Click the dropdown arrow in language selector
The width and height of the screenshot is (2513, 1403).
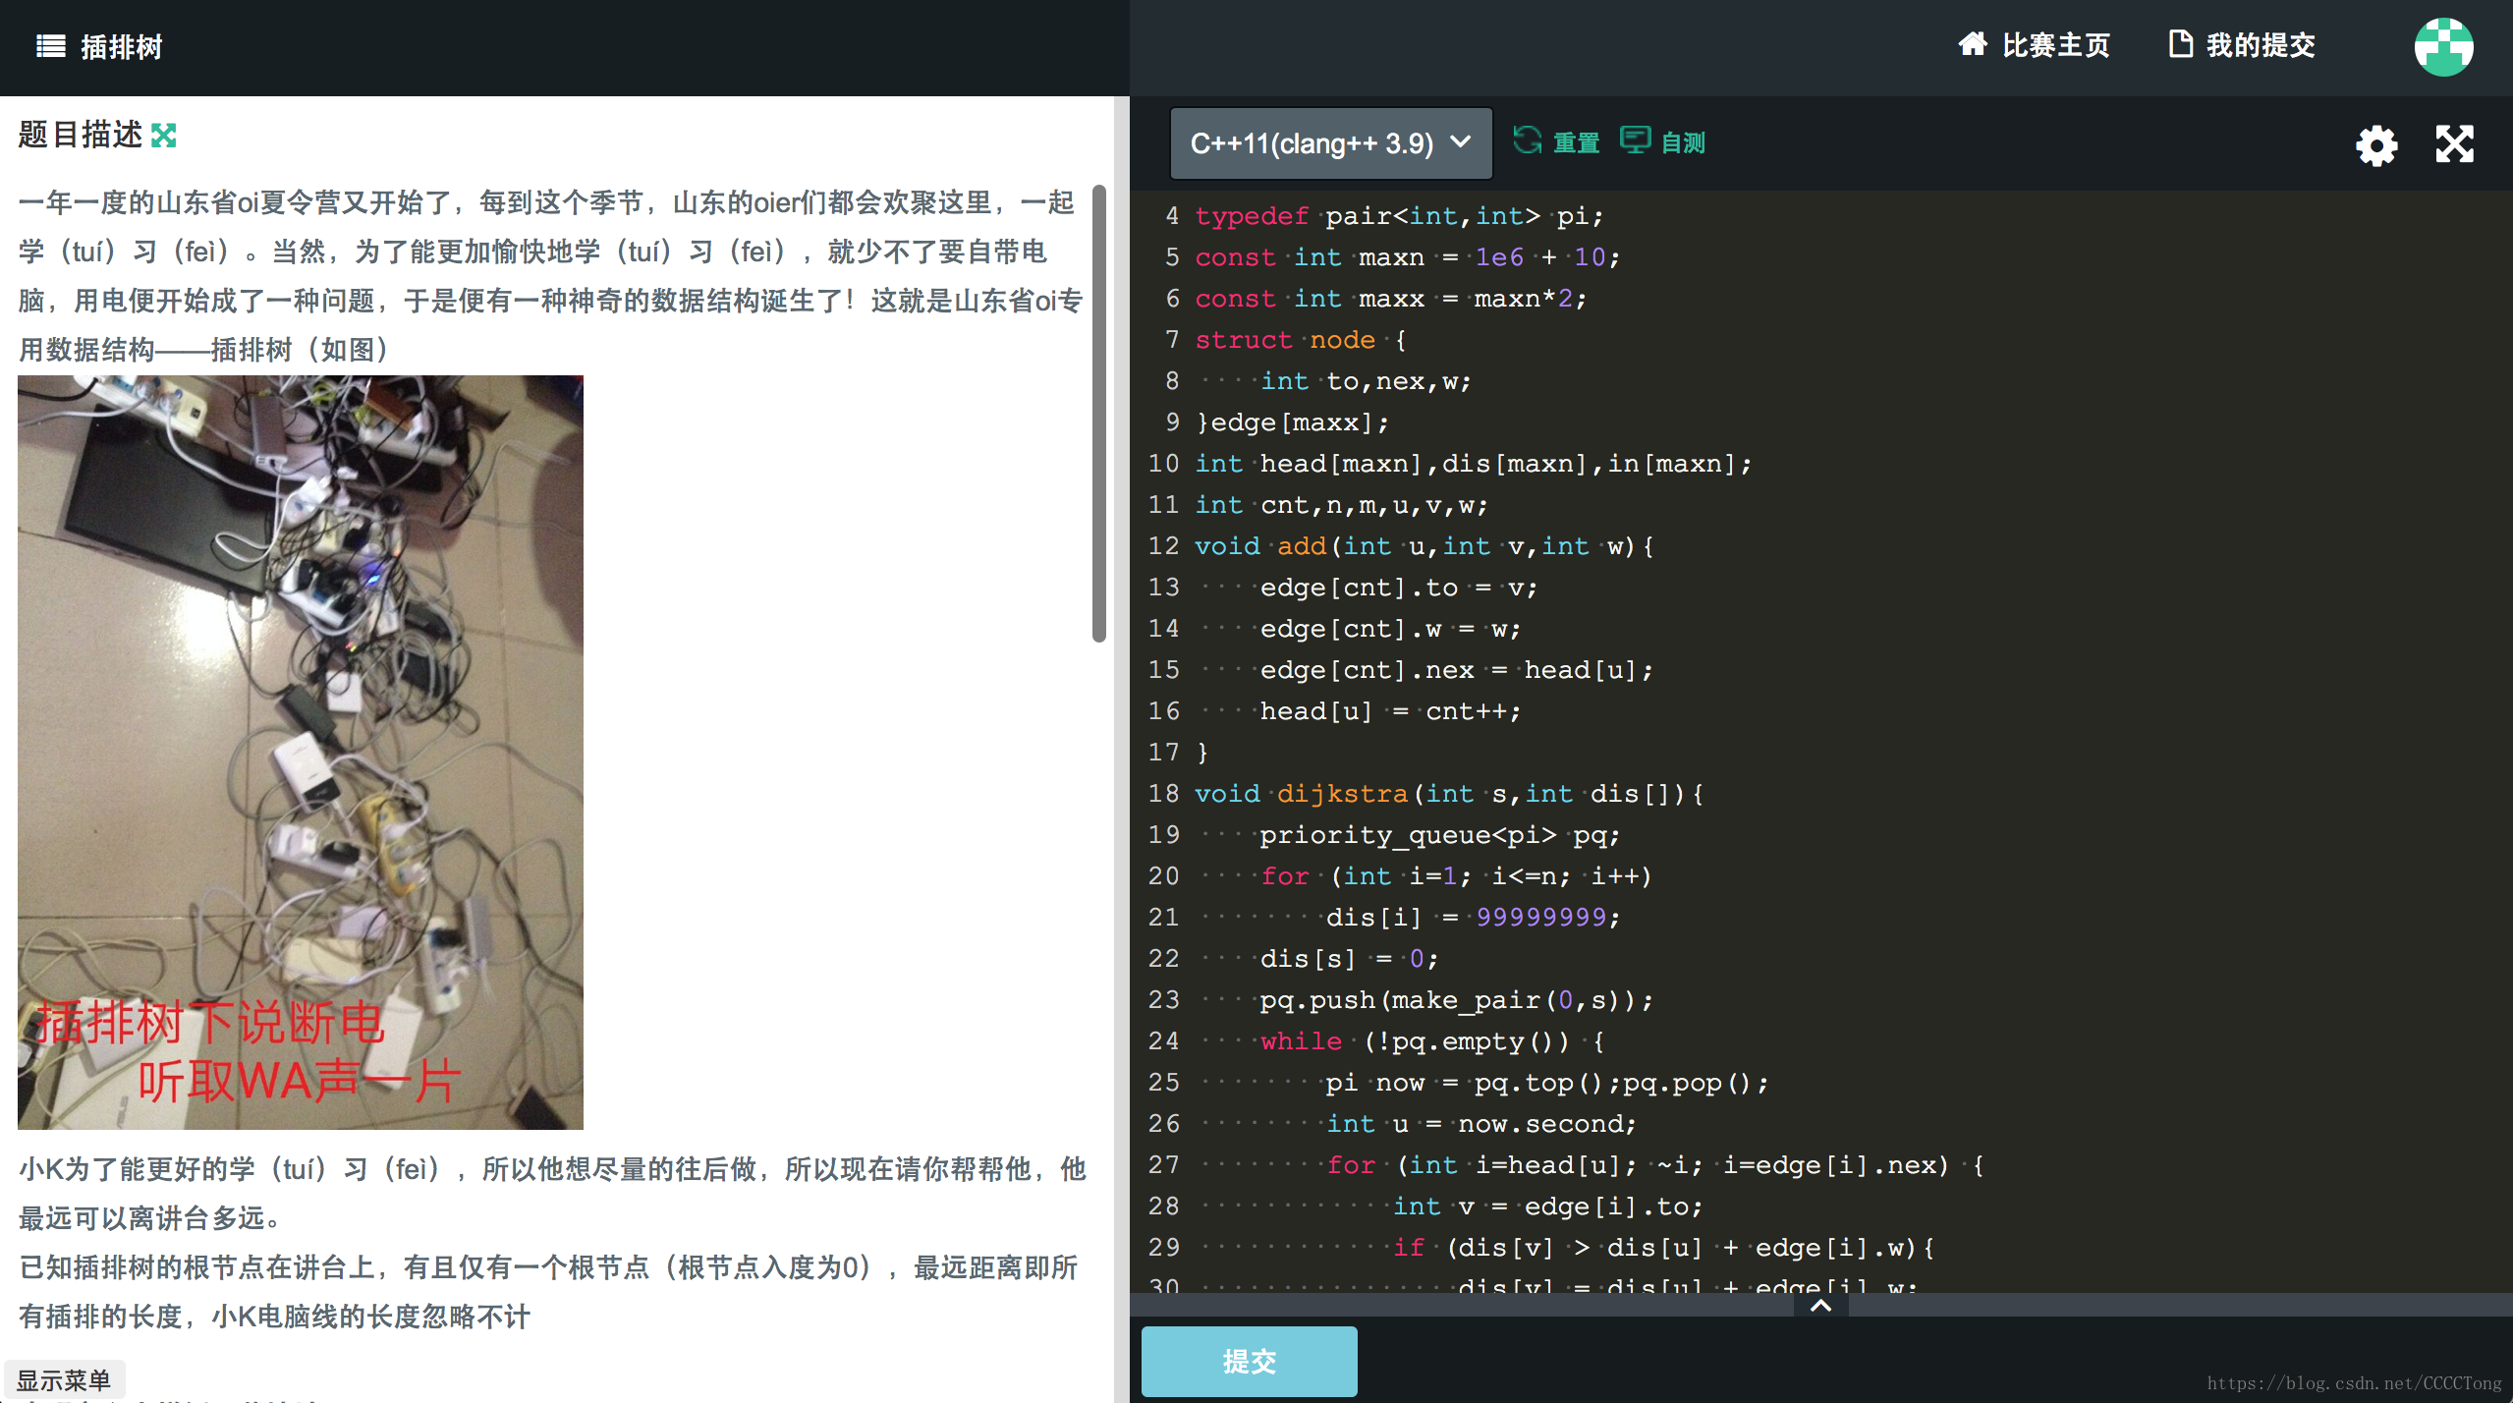click(x=1461, y=142)
